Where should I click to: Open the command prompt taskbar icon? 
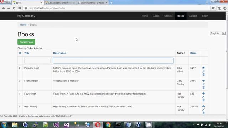(118, 125)
